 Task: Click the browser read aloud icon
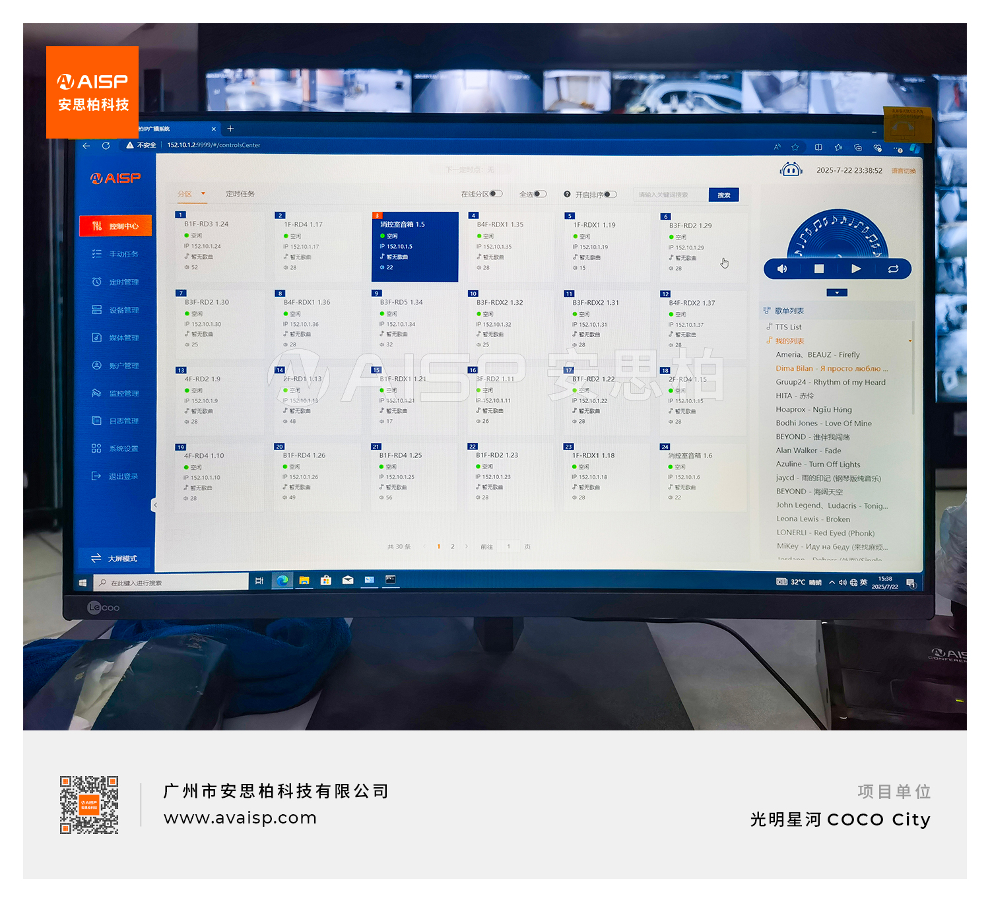pos(777,147)
